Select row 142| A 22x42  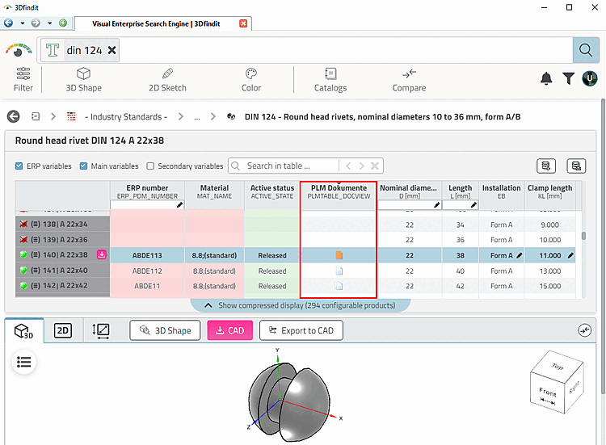(62, 285)
